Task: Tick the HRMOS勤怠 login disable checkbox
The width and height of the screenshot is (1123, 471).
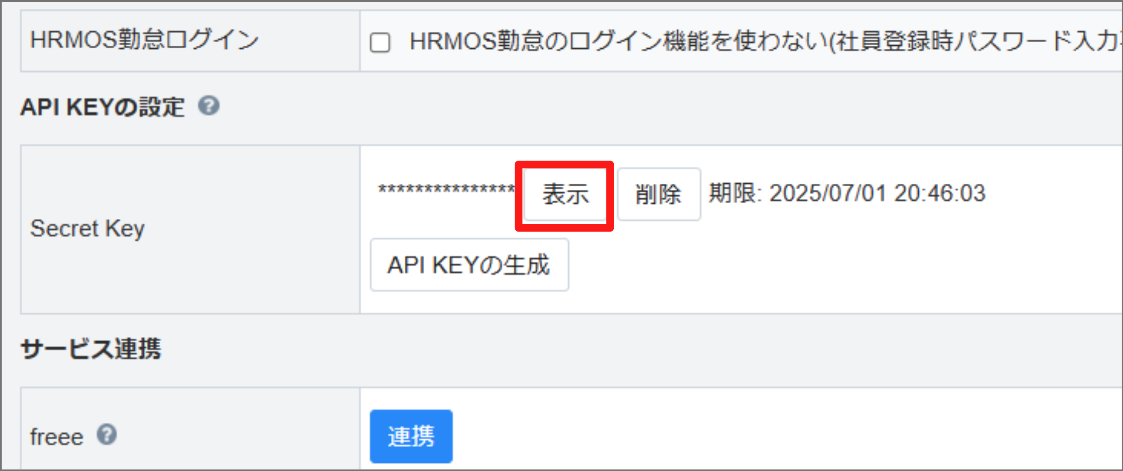Action: click(380, 43)
